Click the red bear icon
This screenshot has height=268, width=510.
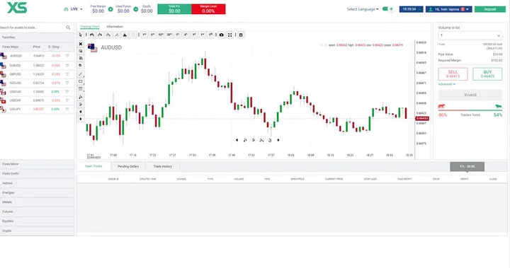pos(442,106)
